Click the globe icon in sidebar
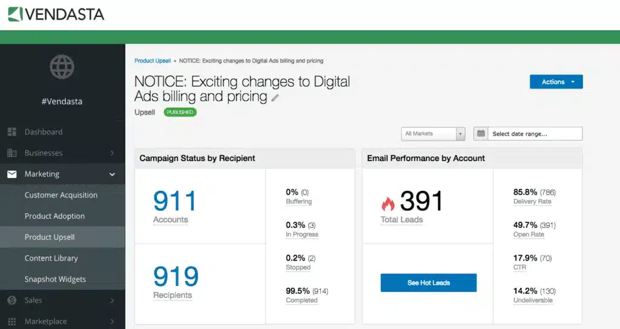 pos(62,67)
